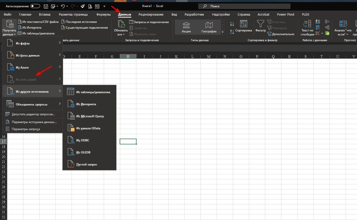Open the PLEX tab
The image size is (357, 220).
[306, 14]
